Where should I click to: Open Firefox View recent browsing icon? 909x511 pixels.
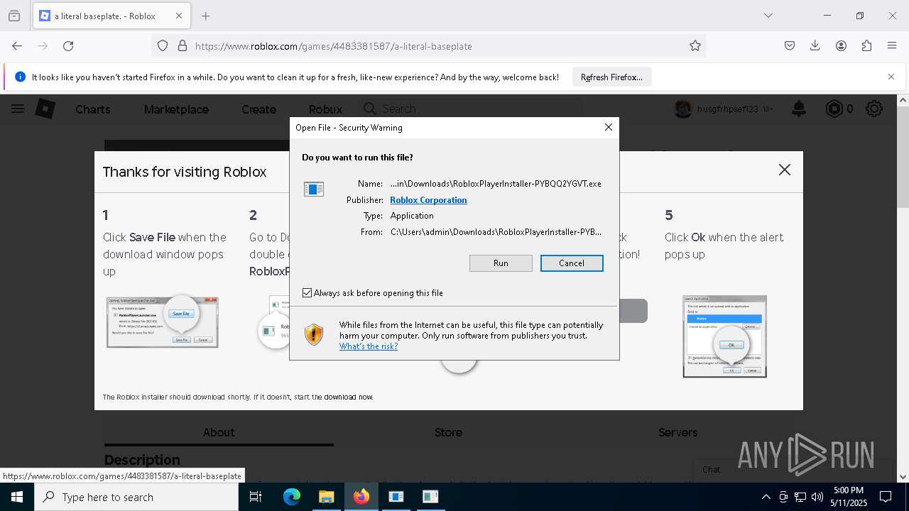click(x=14, y=16)
